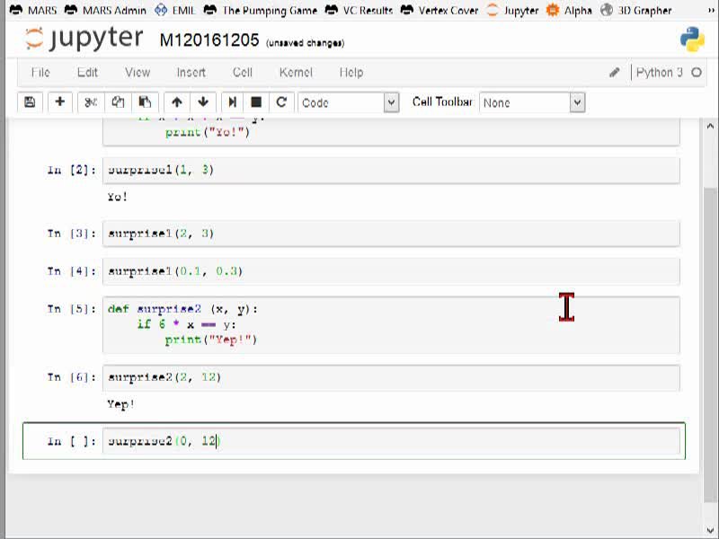This screenshot has height=539, width=719.
Task: Run the cell with the step icon
Action: pyautogui.click(x=233, y=102)
